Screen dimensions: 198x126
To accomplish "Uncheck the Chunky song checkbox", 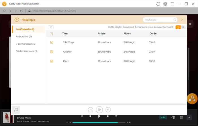I will click(x=51, y=52).
